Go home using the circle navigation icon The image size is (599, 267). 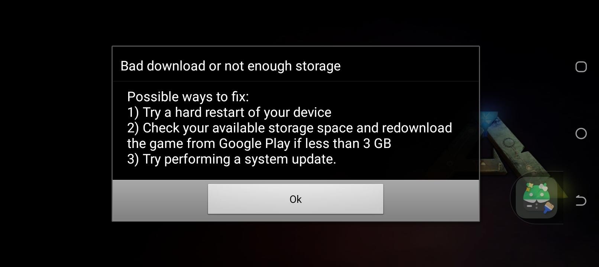(581, 133)
